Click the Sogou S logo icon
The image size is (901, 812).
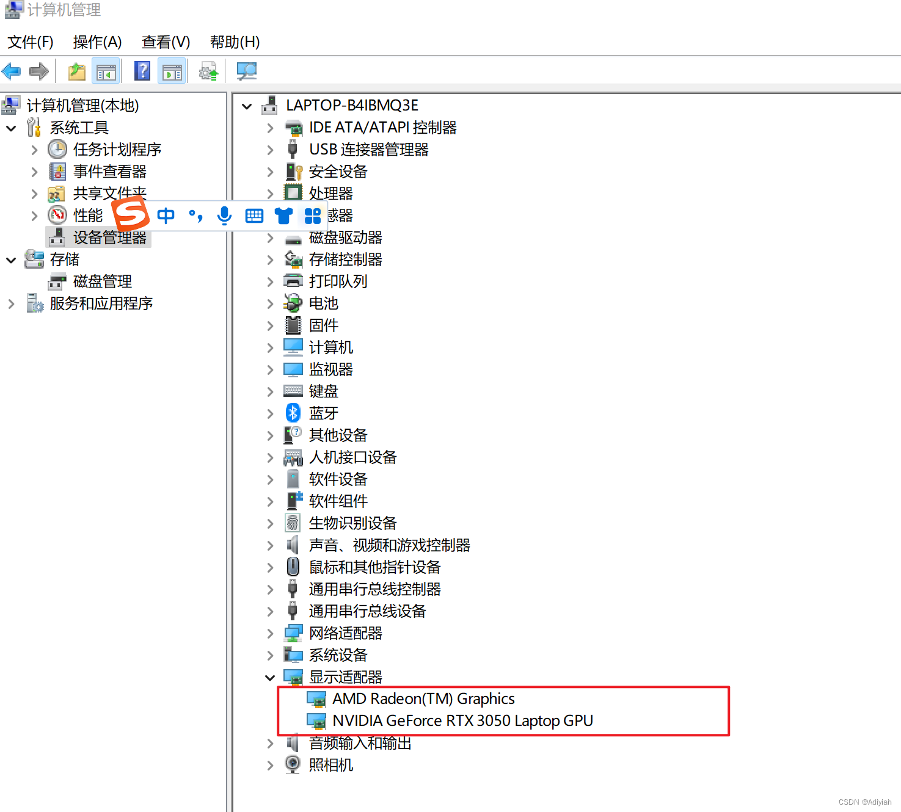point(131,214)
